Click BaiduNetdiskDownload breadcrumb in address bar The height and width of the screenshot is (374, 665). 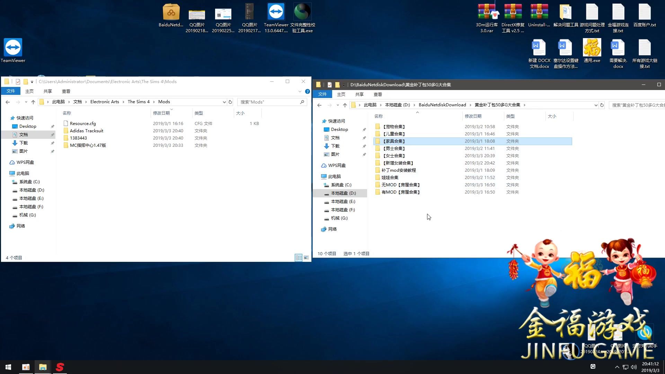(442, 105)
